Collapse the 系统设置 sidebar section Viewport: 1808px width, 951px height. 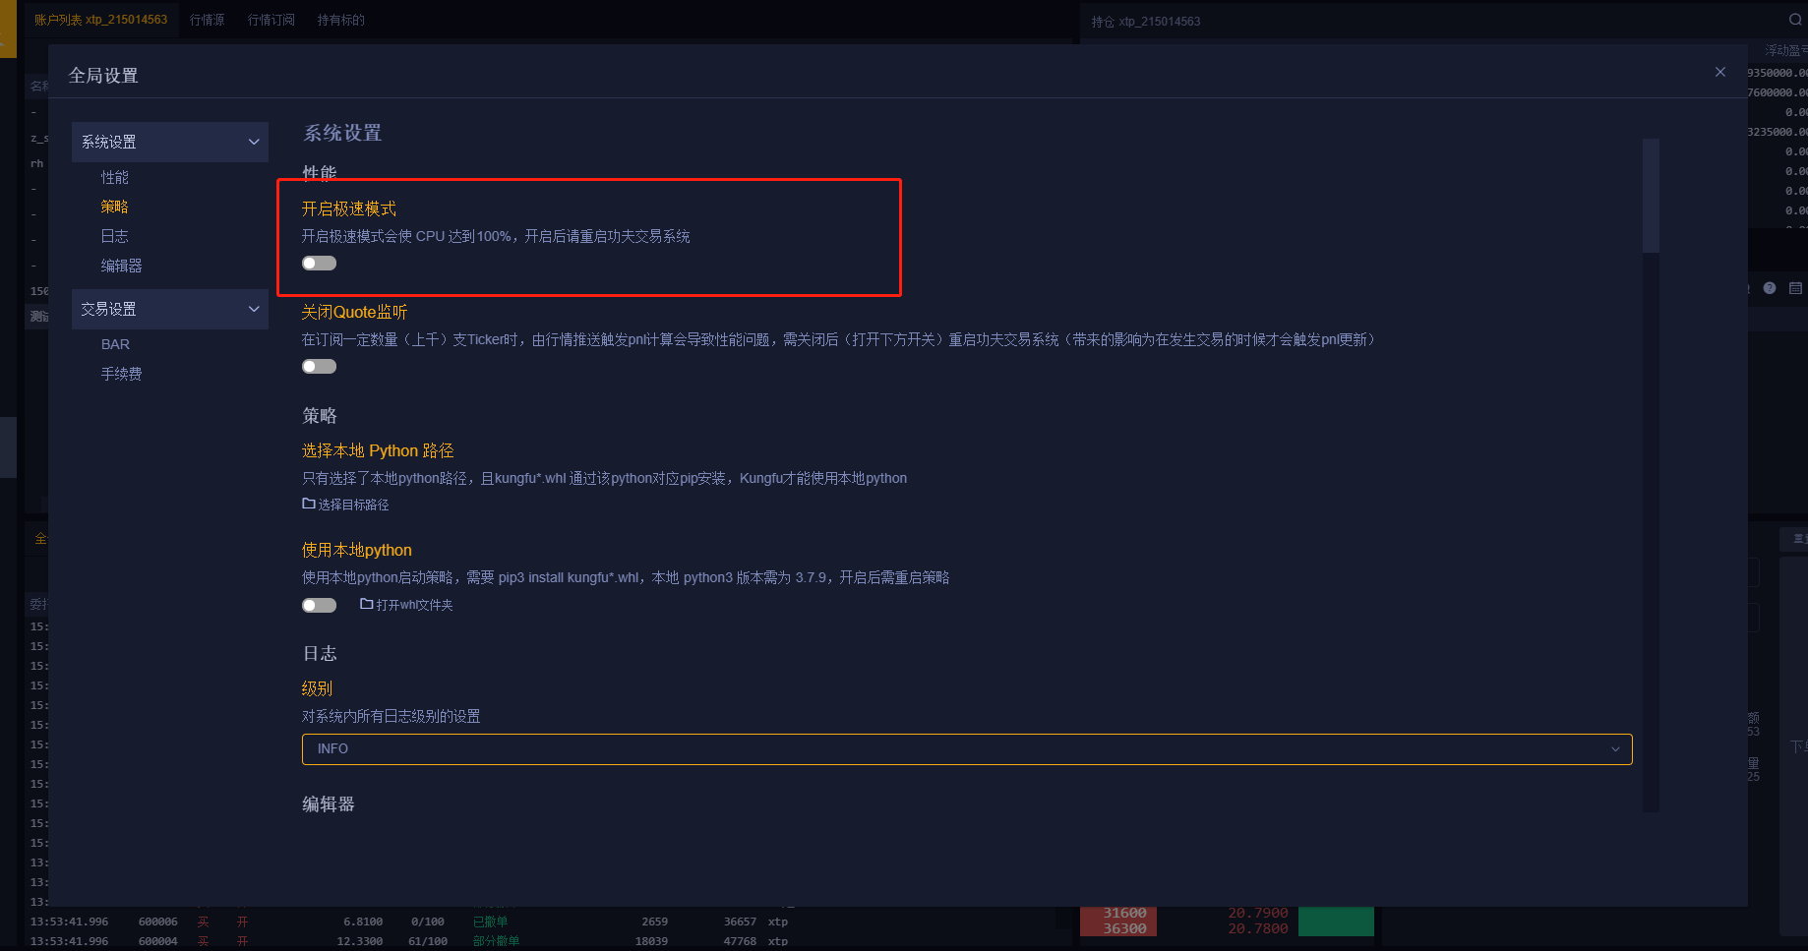(x=169, y=142)
